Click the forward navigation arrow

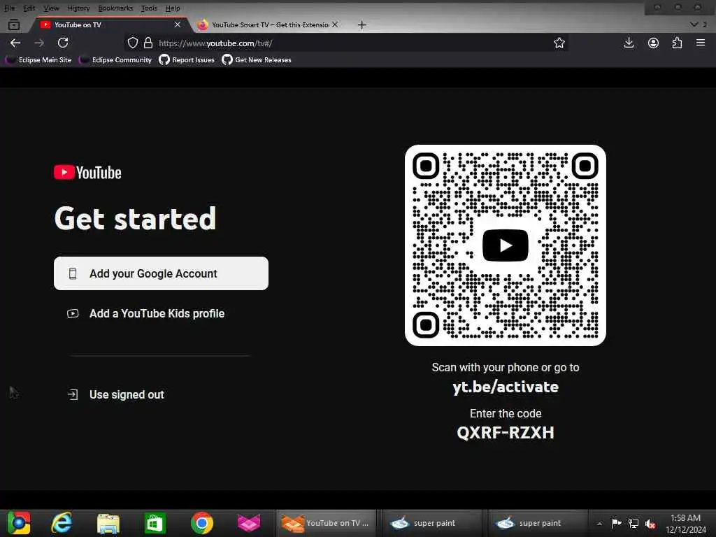(x=39, y=43)
